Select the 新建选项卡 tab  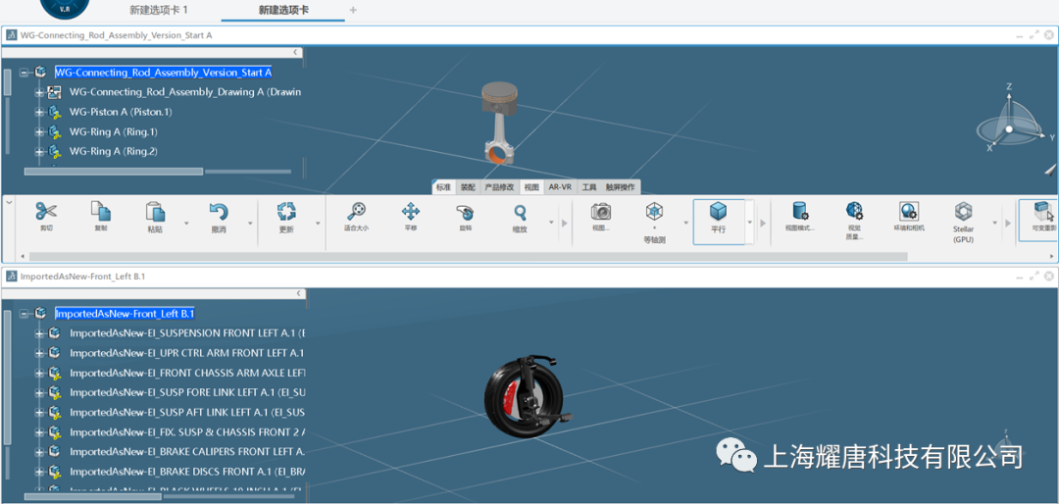(283, 10)
